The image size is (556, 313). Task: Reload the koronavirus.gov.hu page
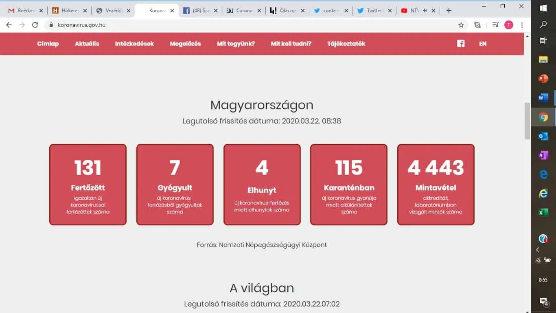click(35, 25)
